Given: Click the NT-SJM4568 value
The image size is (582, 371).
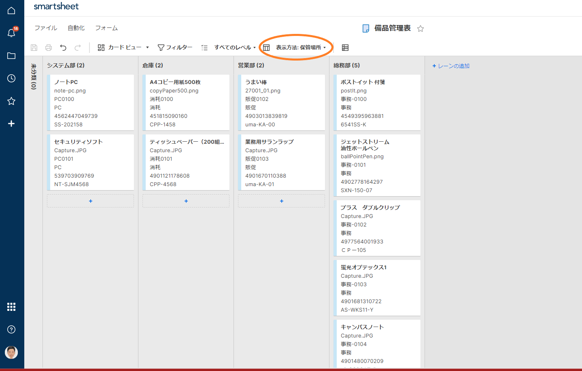Looking at the screenshot, I should [x=72, y=184].
